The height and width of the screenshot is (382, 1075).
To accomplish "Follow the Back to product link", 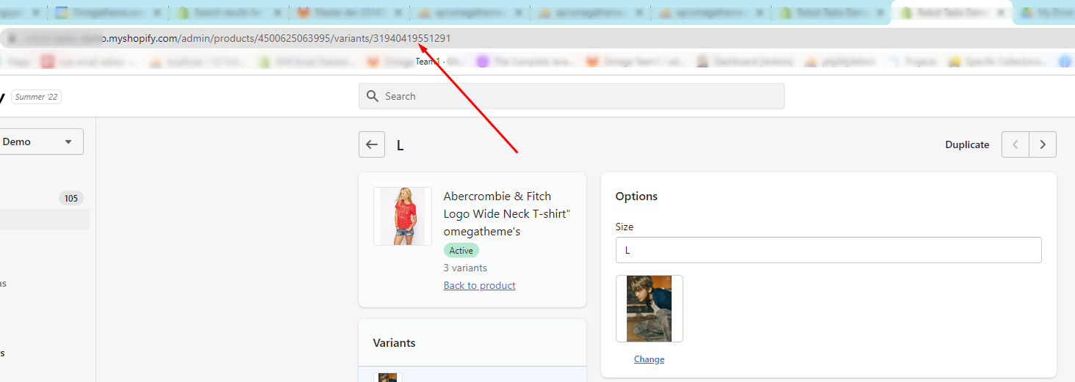I will (479, 286).
